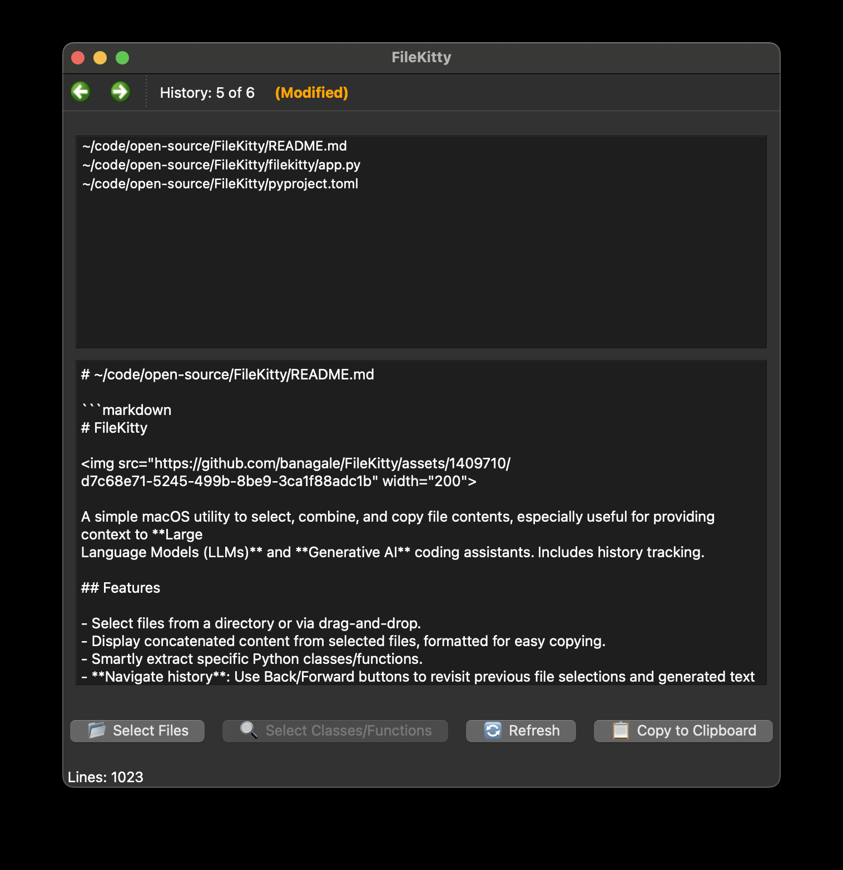Maximize FileKitty window with green button
The height and width of the screenshot is (870, 843).
click(122, 58)
